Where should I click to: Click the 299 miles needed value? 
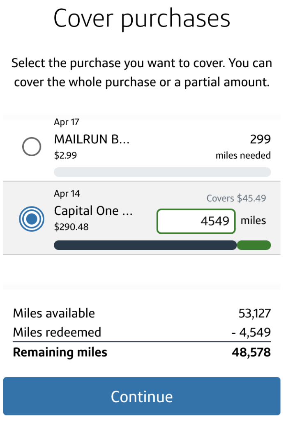(x=260, y=139)
